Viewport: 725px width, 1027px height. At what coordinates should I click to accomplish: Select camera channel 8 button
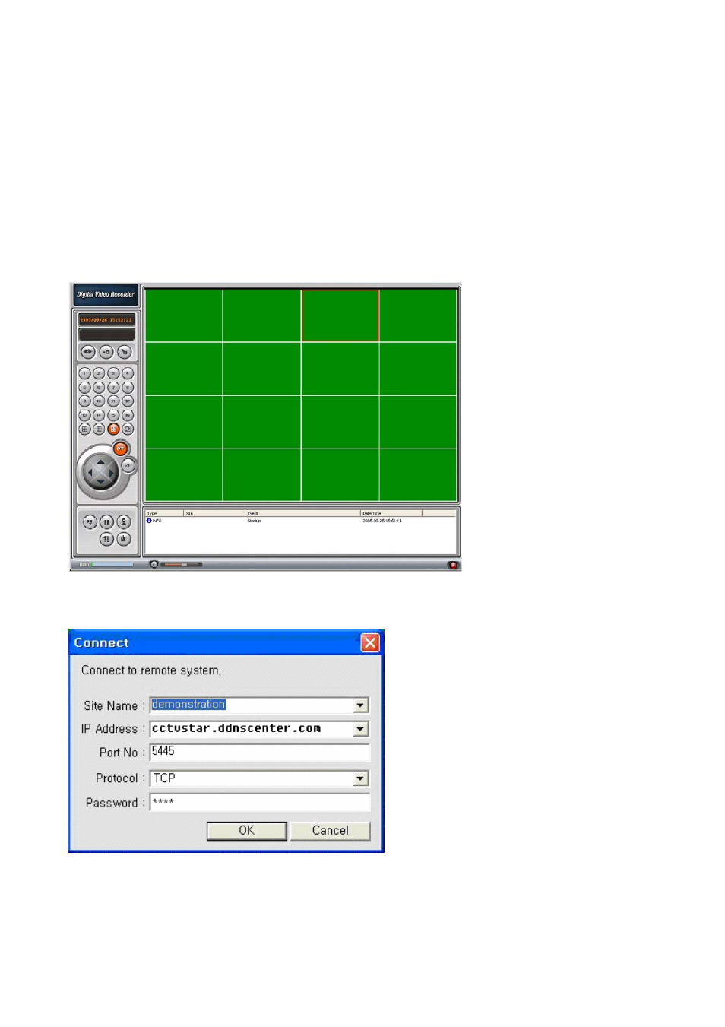tap(128, 388)
